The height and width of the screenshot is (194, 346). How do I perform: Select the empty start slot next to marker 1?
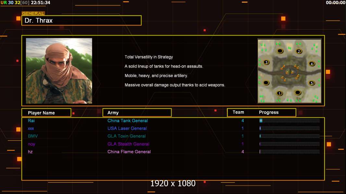[x=298, y=92]
